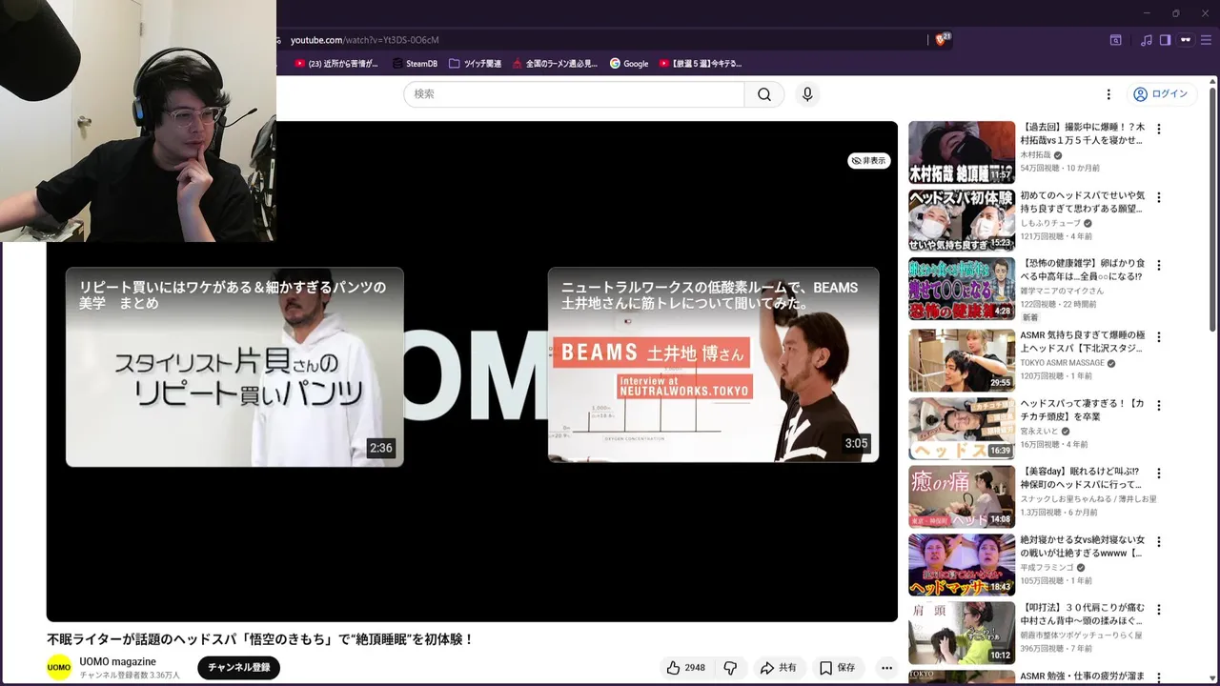The height and width of the screenshot is (686, 1220).
Task: Open Brave tab search icon in title bar
Action: click(1115, 40)
